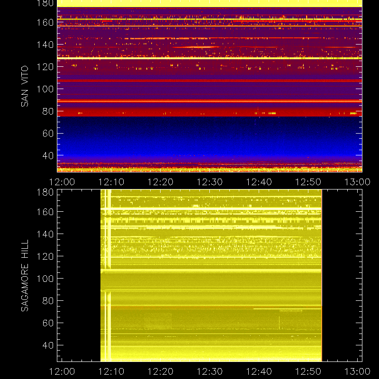Select the 100 frequency label on San Vito plot
379x379 pixels.
(x=45, y=89)
